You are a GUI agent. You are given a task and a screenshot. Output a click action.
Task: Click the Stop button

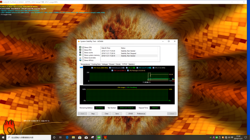93,114
